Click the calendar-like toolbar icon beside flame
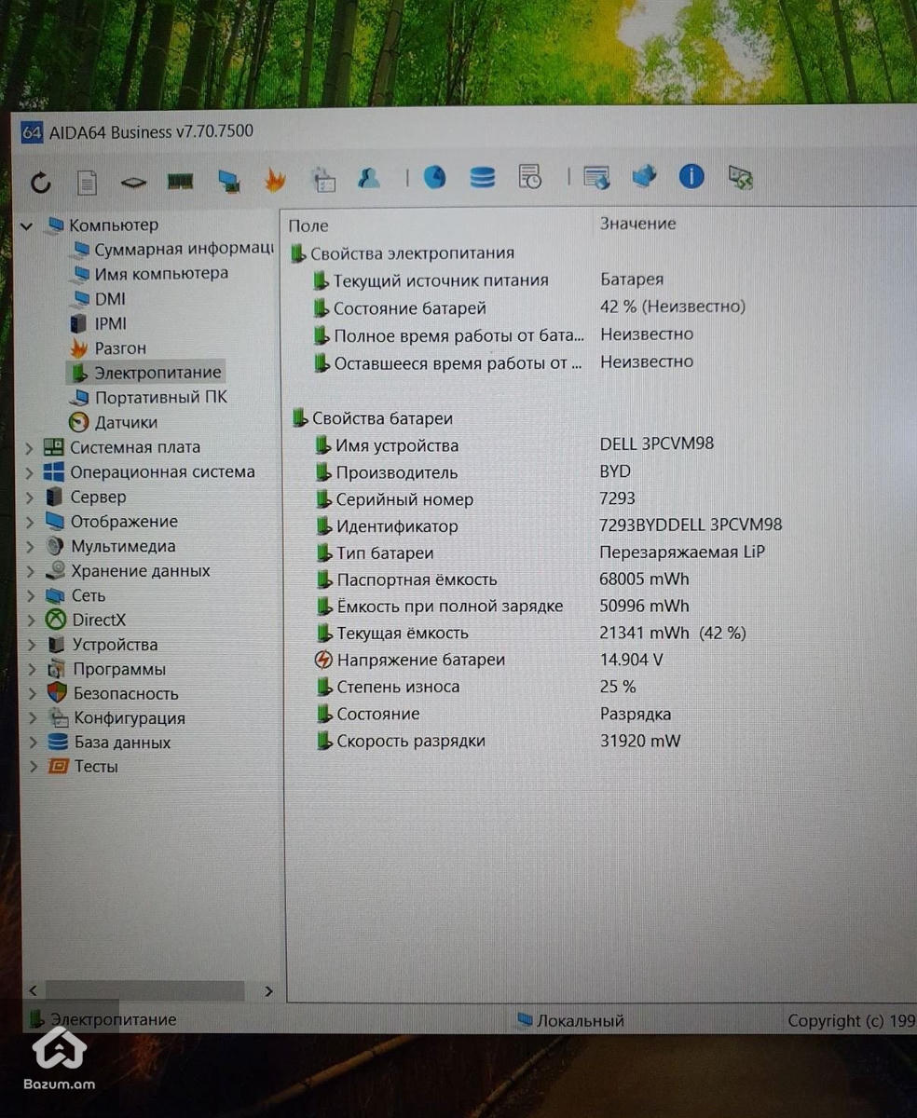Image resolution: width=917 pixels, height=1118 pixels. pyautogui.click(x=322, y=179)
